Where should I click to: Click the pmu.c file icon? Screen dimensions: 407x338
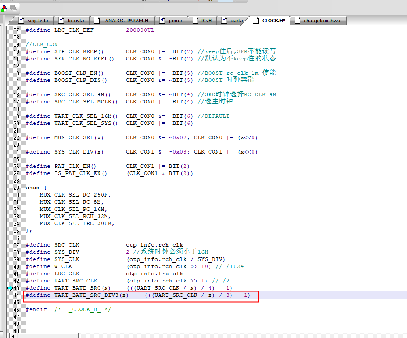[162, 21]
